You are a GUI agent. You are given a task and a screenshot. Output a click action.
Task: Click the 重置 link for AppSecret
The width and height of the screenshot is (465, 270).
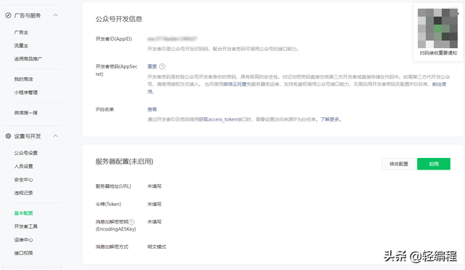pyautogui.click(x=152, y=66)
